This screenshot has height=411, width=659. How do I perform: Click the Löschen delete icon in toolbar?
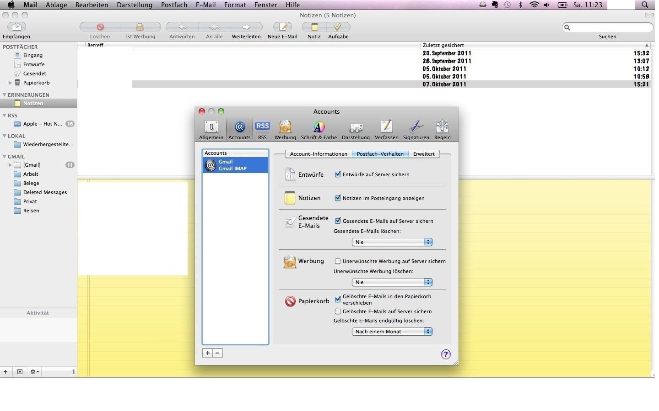tap(100, 27)
